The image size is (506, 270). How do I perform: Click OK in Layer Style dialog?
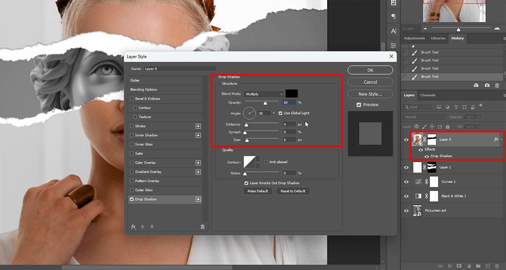point(370,70)
